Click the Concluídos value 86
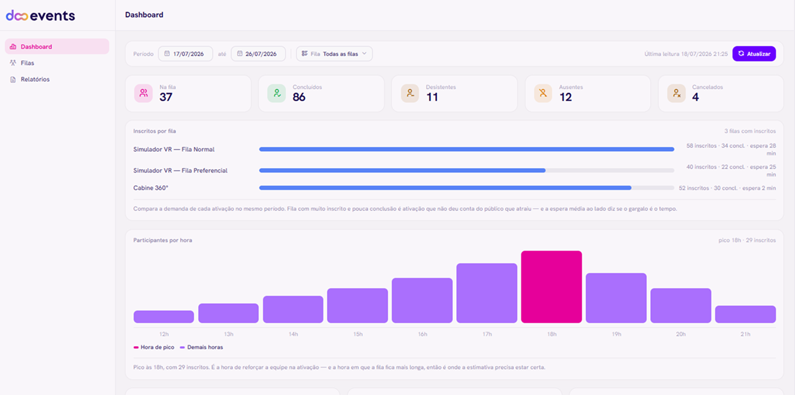Viewport: 795px width, 395px height. tap(299, 97)
